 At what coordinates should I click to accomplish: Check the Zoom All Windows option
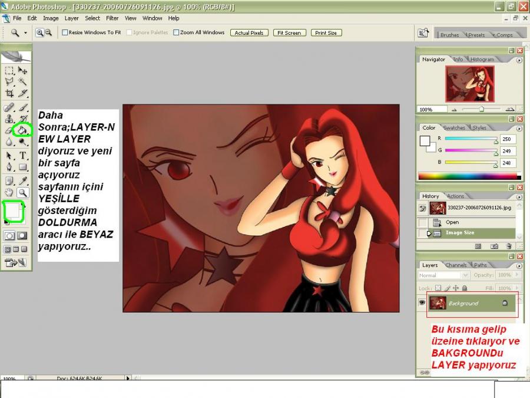click(176, 33)
